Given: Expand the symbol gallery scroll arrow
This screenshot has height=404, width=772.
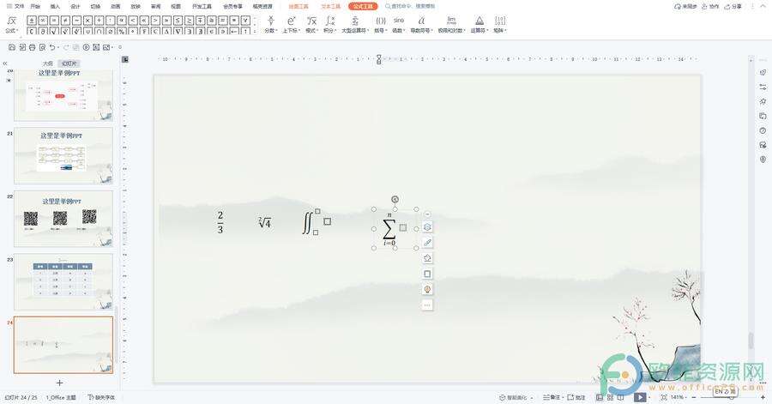Looking at the screenshot, I should (254, 31).
